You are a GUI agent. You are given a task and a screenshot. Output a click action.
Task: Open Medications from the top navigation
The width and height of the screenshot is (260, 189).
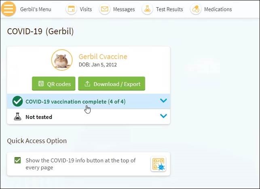click(x=218, y=9)
